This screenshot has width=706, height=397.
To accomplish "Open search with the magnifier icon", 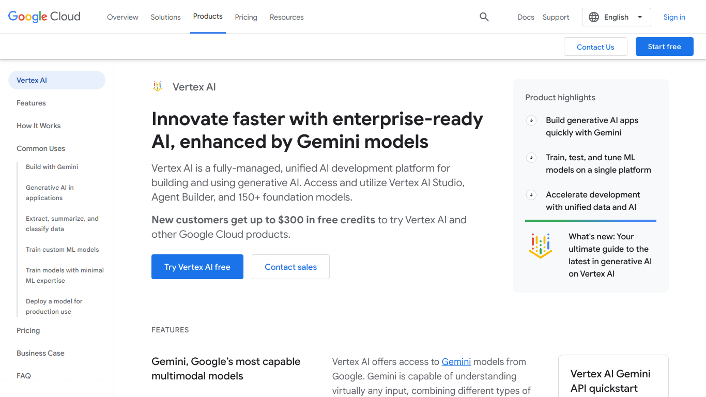I will [x=484, y=17].
